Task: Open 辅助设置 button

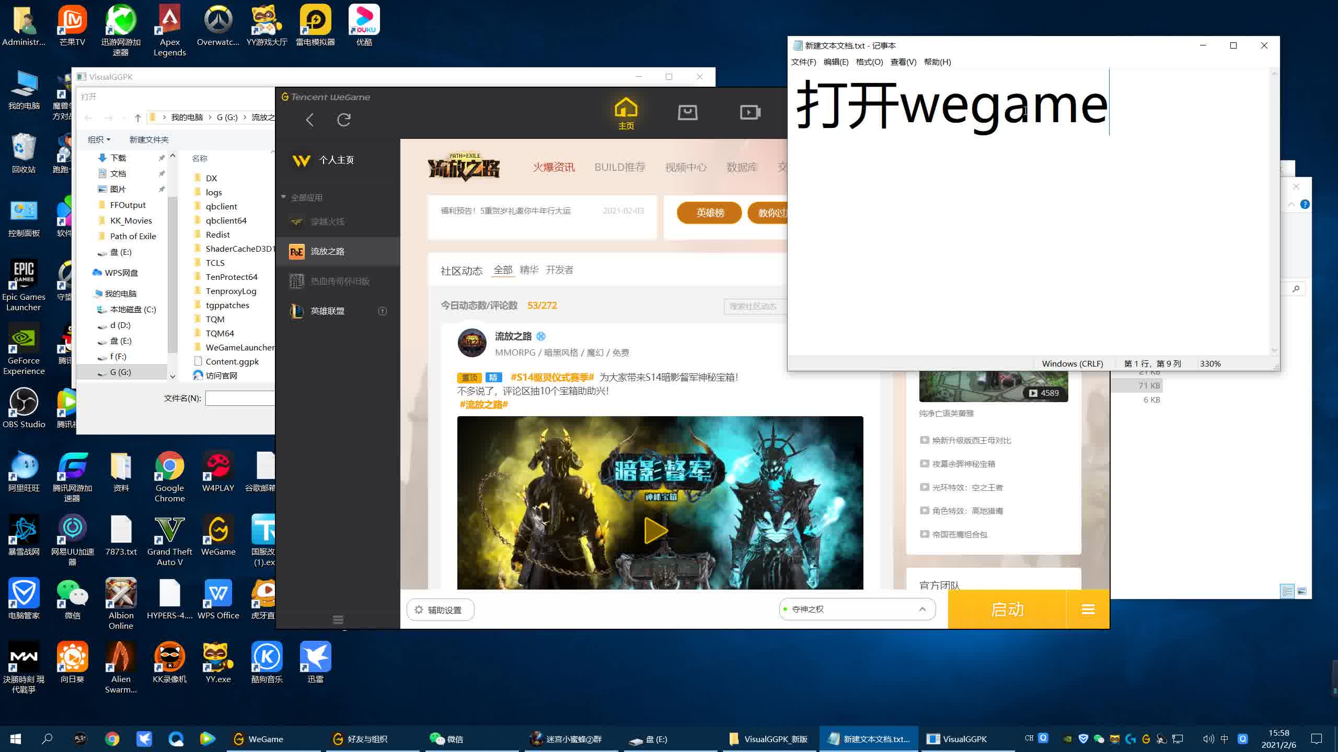Action: tap(440, 610)
